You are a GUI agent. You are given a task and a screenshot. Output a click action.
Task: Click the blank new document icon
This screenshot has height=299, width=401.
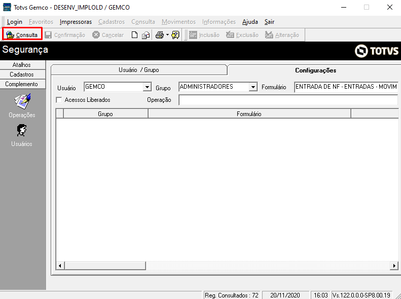[x=134, y=35]
